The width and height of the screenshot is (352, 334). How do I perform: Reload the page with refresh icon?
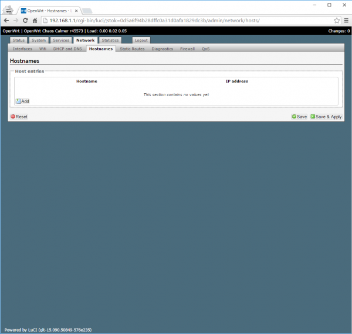pyautogui.click(x=26, y=20)
